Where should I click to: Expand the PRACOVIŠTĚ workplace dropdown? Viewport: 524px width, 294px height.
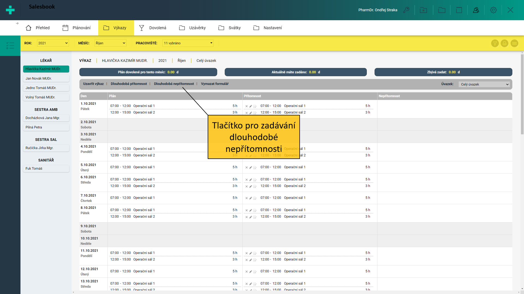tap(188, 43)
